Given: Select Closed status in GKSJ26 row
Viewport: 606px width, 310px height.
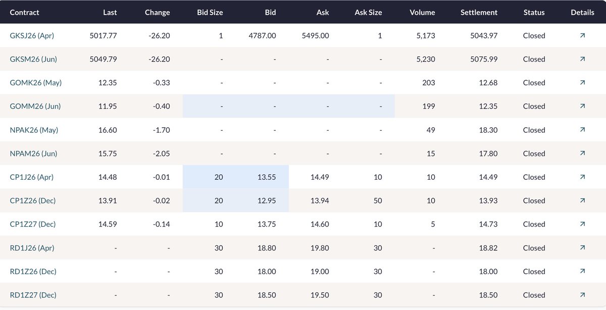Looking at the screenshot, I should point(534,35).
